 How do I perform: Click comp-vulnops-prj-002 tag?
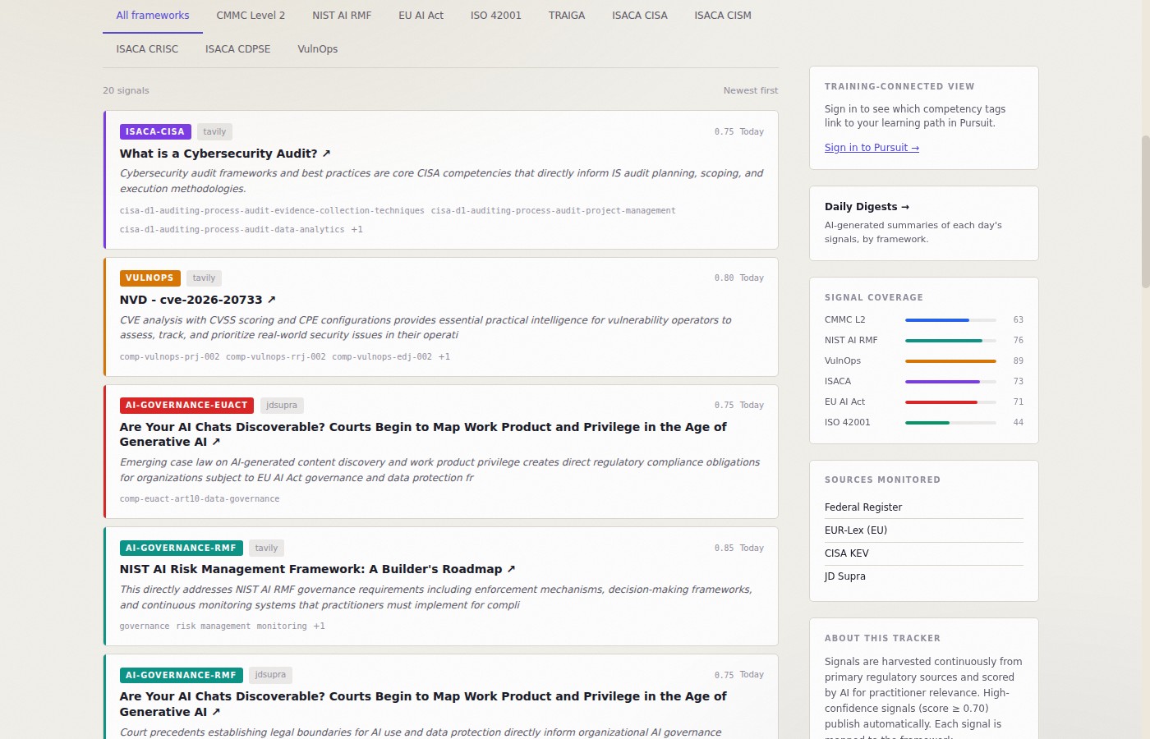169,357
